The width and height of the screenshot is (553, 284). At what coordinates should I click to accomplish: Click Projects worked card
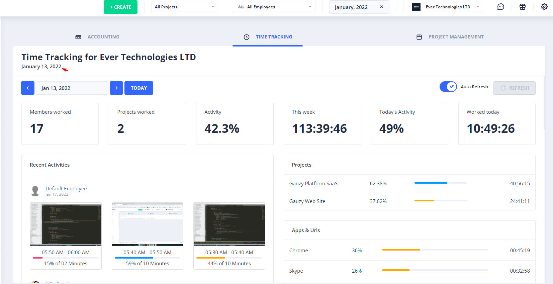click(x=147, y=124)
